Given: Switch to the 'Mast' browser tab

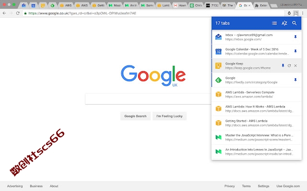Looking at the screenshot, I should click(x=115, y=5).
